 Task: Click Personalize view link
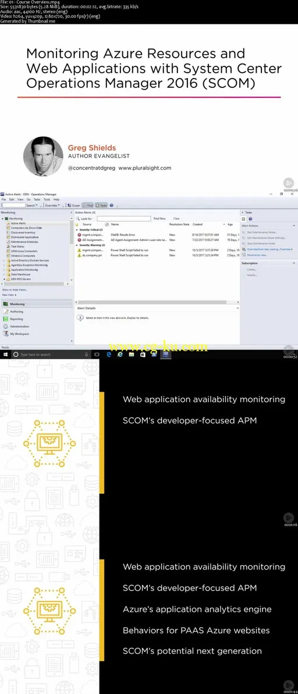257,255
